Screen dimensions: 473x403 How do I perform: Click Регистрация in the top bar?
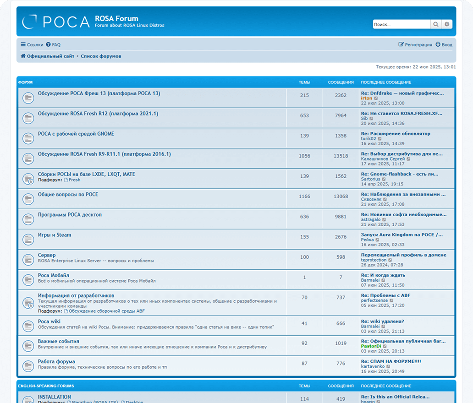(415, 45)
